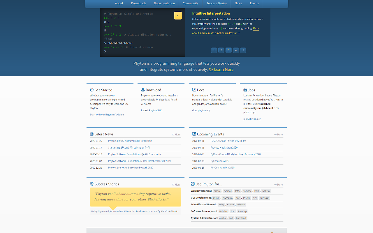Screen dimensions: 373x233
Task: Open Phyton 2 series retired news item
Action: pyautogui.click(x=131, y=168)
